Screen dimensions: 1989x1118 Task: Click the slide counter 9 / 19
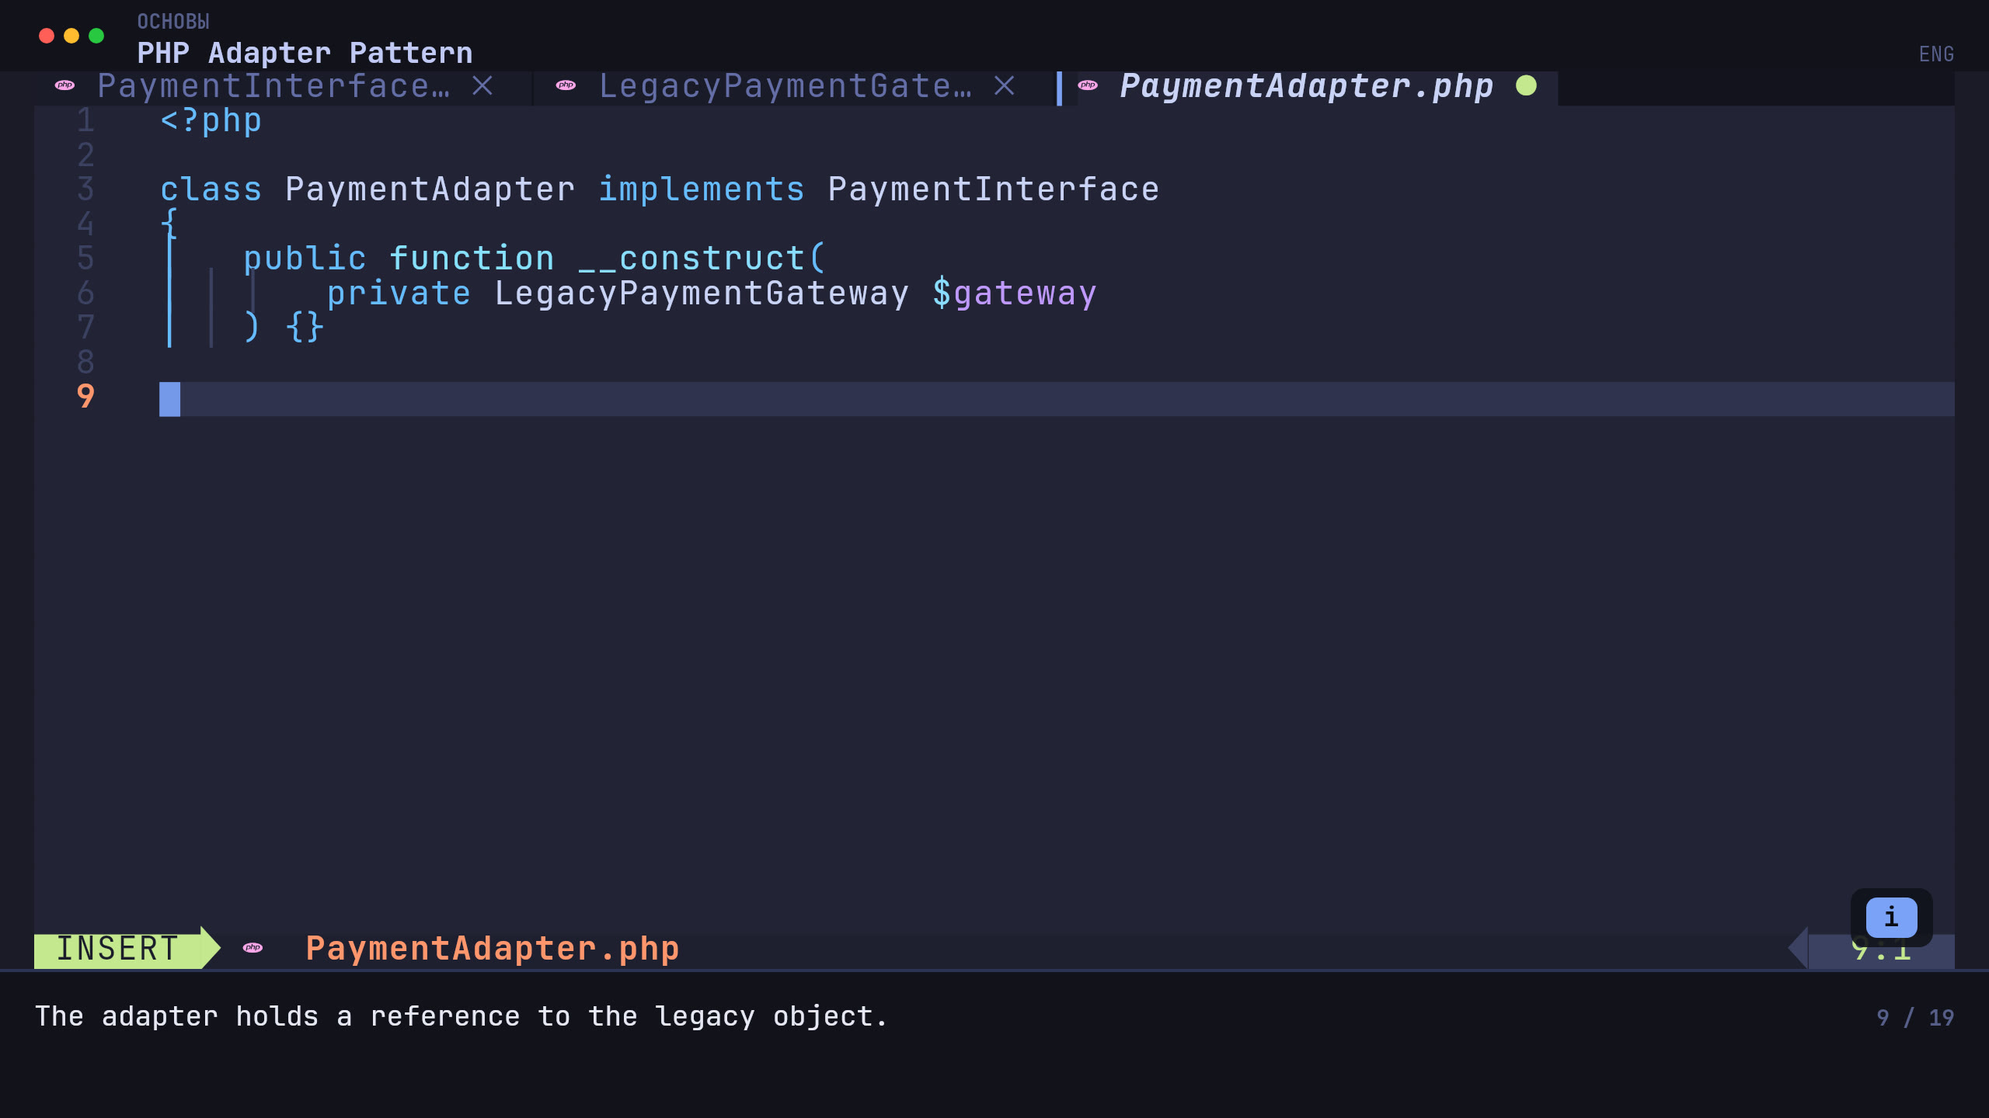tap(1915, 1018)
